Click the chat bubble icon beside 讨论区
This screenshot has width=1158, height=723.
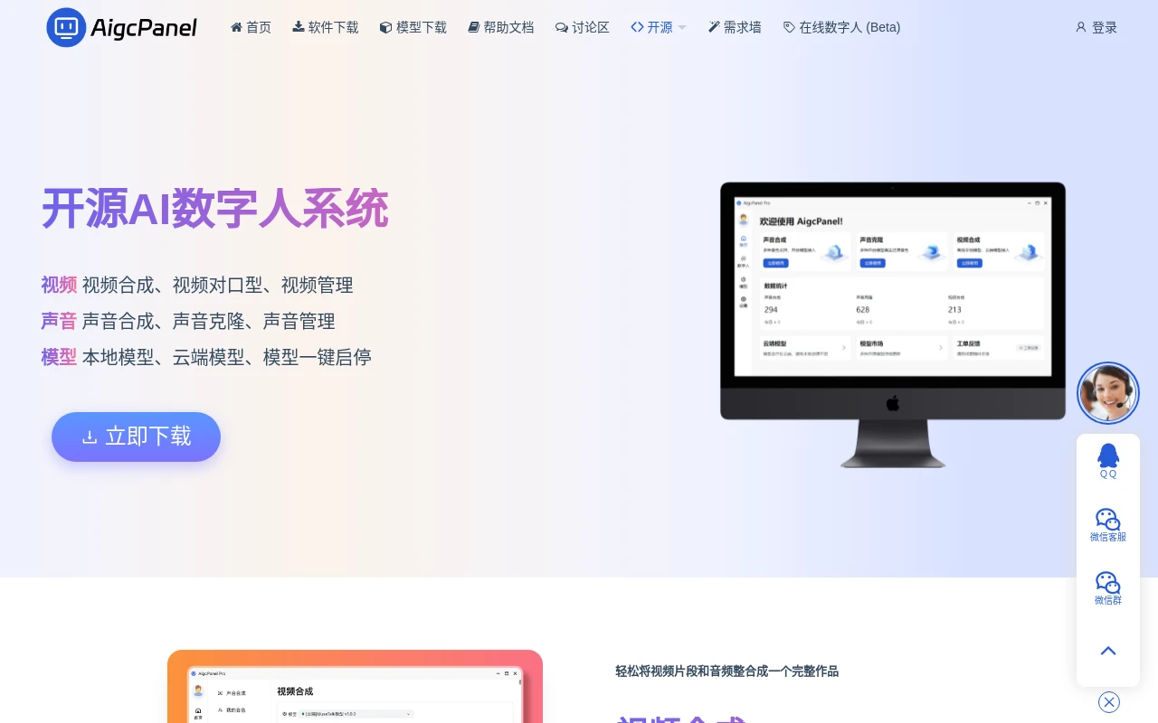[563, 27]
